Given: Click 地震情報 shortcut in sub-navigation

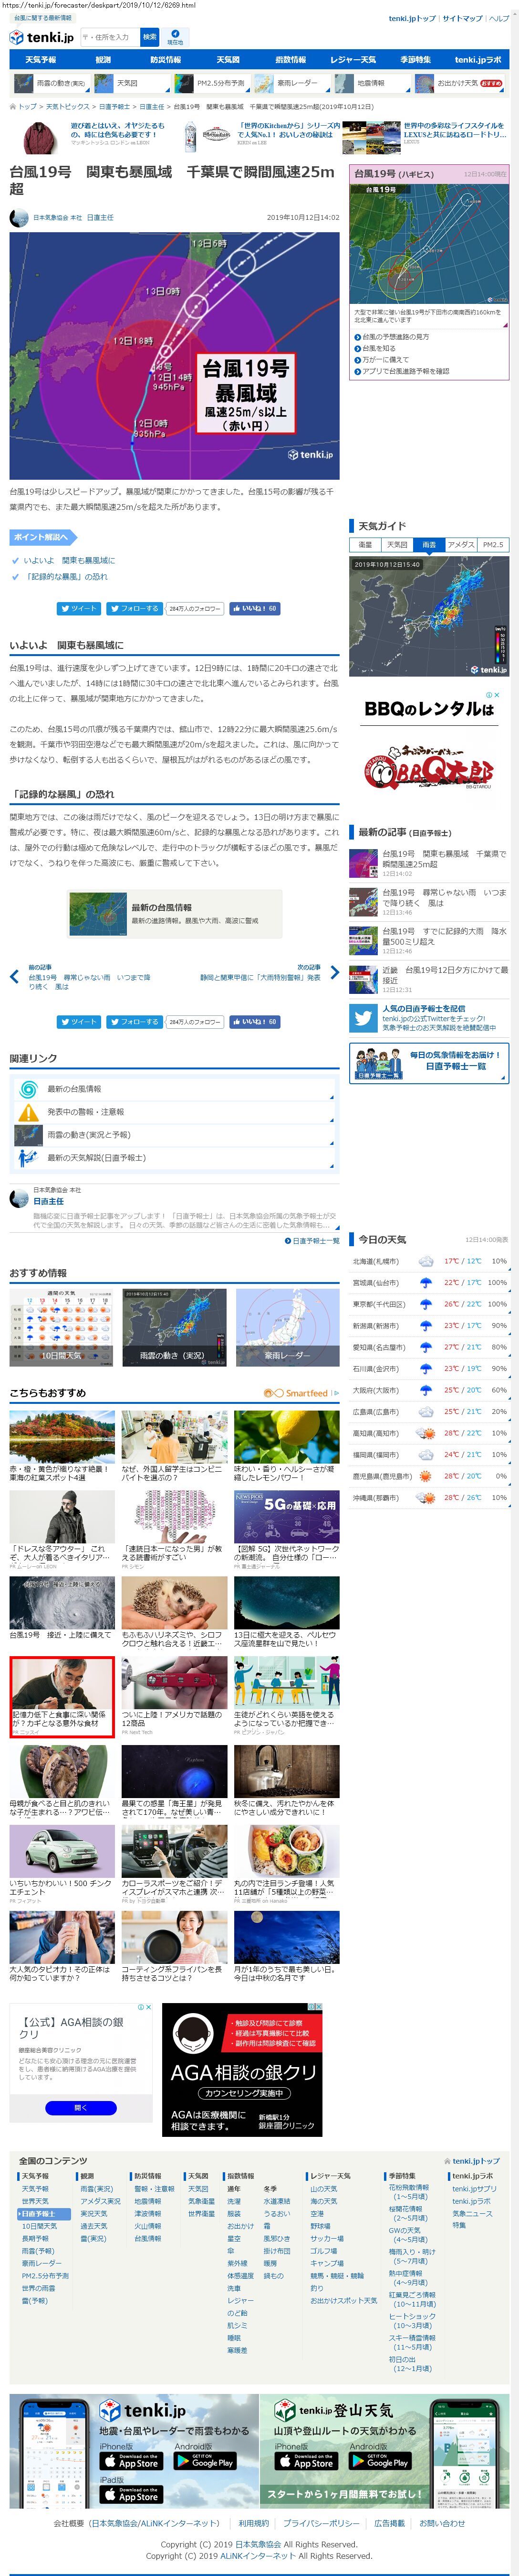Looking at the screenshot, I should (371, 83).
